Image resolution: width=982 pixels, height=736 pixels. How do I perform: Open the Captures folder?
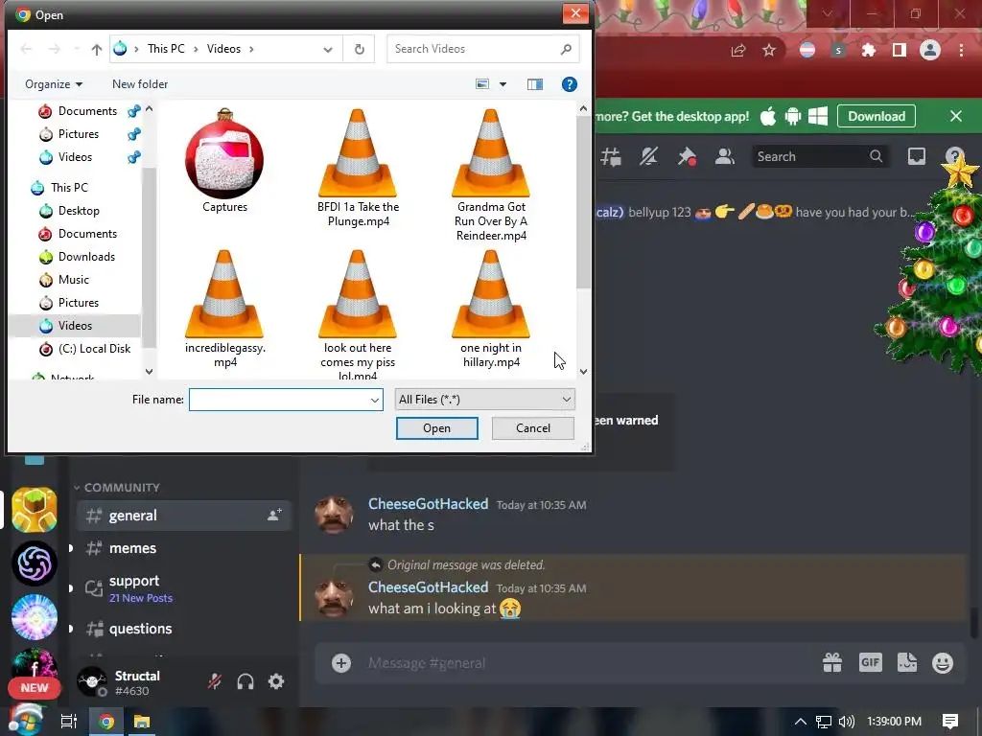(x=224, y=161)
